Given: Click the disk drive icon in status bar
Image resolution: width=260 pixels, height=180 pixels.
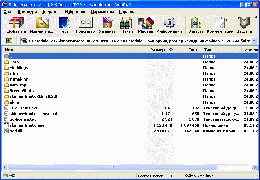Looking at the screenshot, I should pos(5,176).
